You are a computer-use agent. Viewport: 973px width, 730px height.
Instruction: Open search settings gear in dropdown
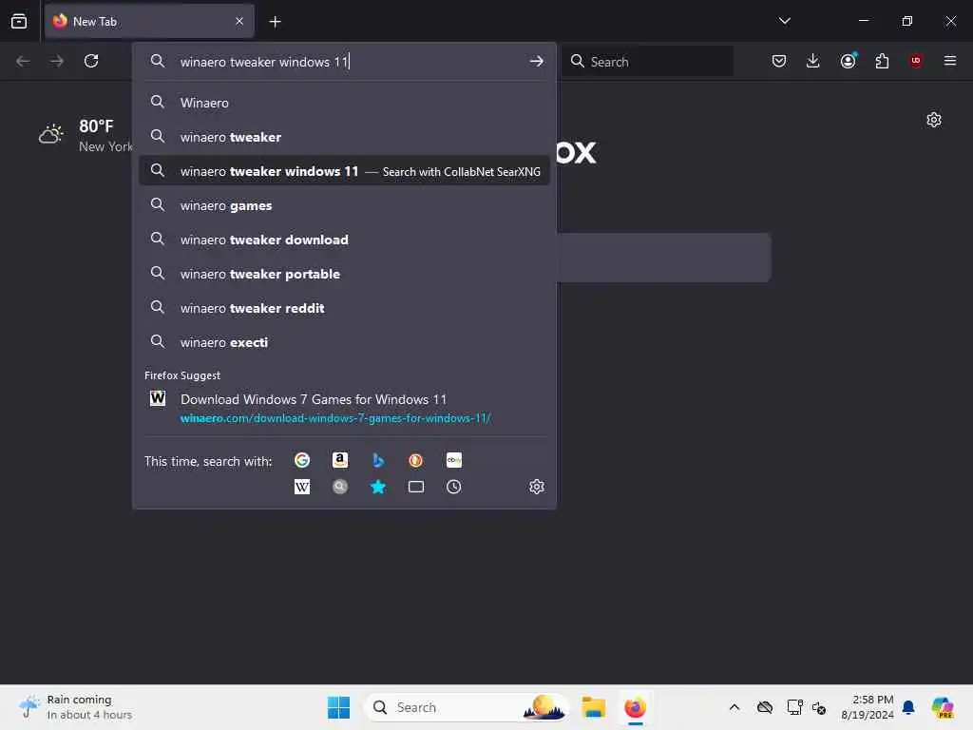click(x=537, y=487)
